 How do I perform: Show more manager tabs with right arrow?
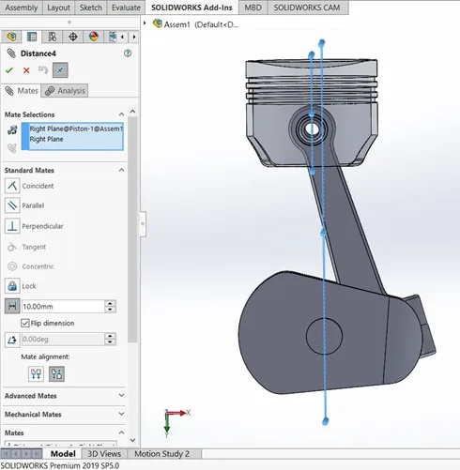[x=134, y=37]
